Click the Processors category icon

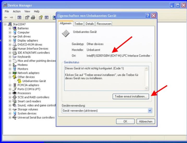click(x=15, y=93)
